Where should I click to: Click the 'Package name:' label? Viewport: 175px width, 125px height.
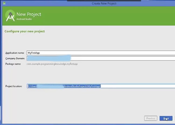(x=13, y=64)
